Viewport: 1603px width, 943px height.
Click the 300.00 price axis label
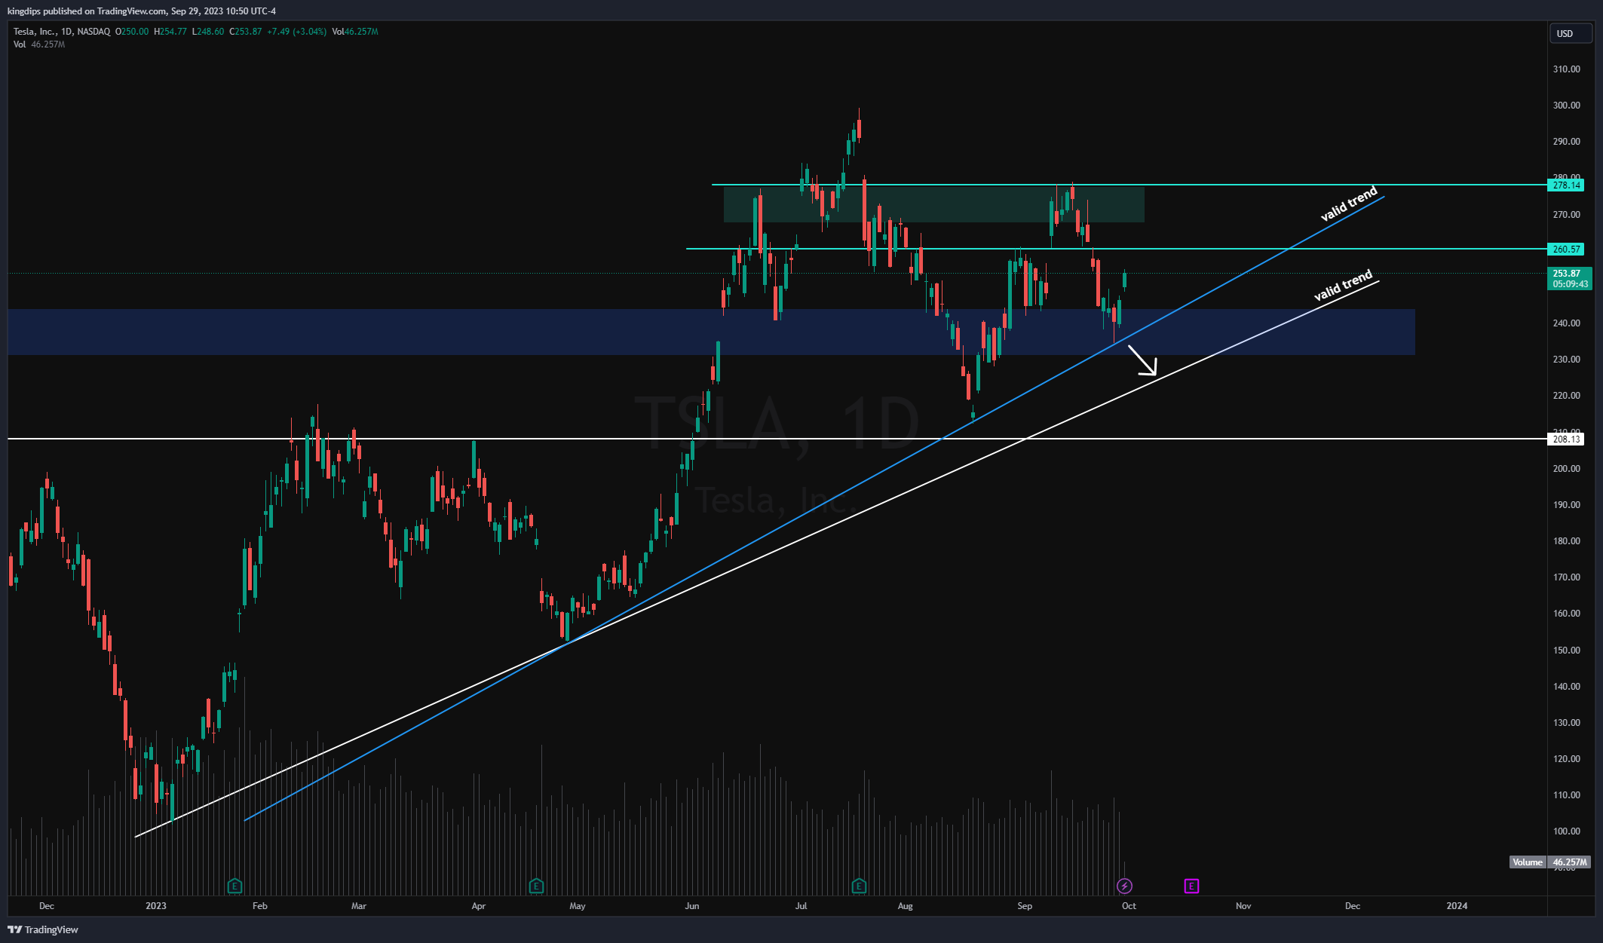click(1566, 106)
